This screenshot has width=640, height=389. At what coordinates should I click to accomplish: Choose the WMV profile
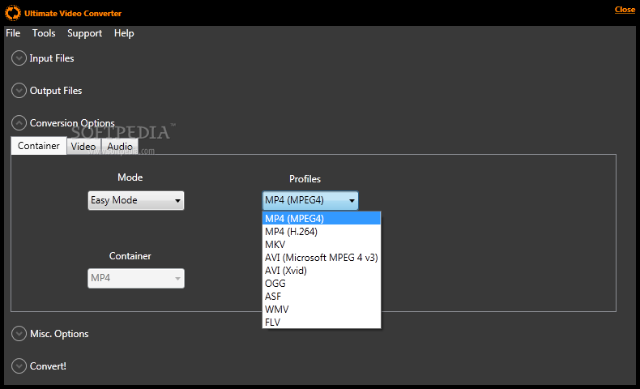point(322,310)
